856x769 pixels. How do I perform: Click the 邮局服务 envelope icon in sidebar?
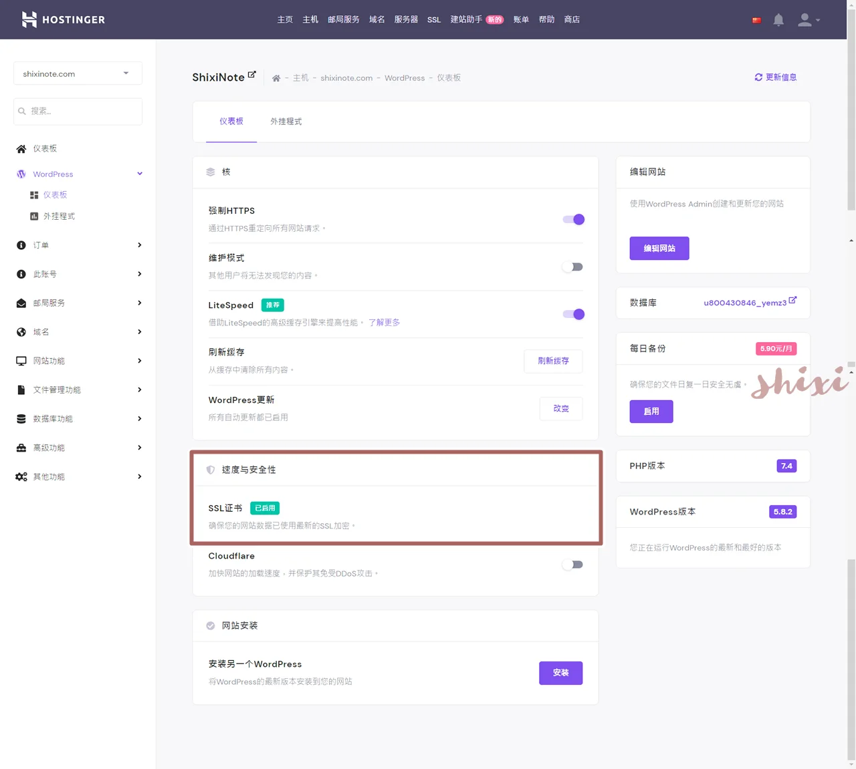click(21, 303)
